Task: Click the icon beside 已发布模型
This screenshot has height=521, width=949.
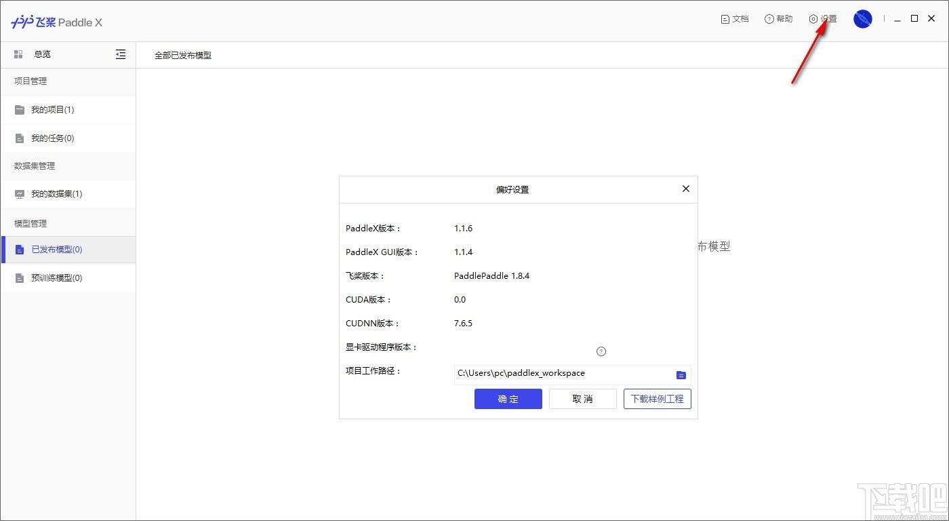Action: pos(20,250)
